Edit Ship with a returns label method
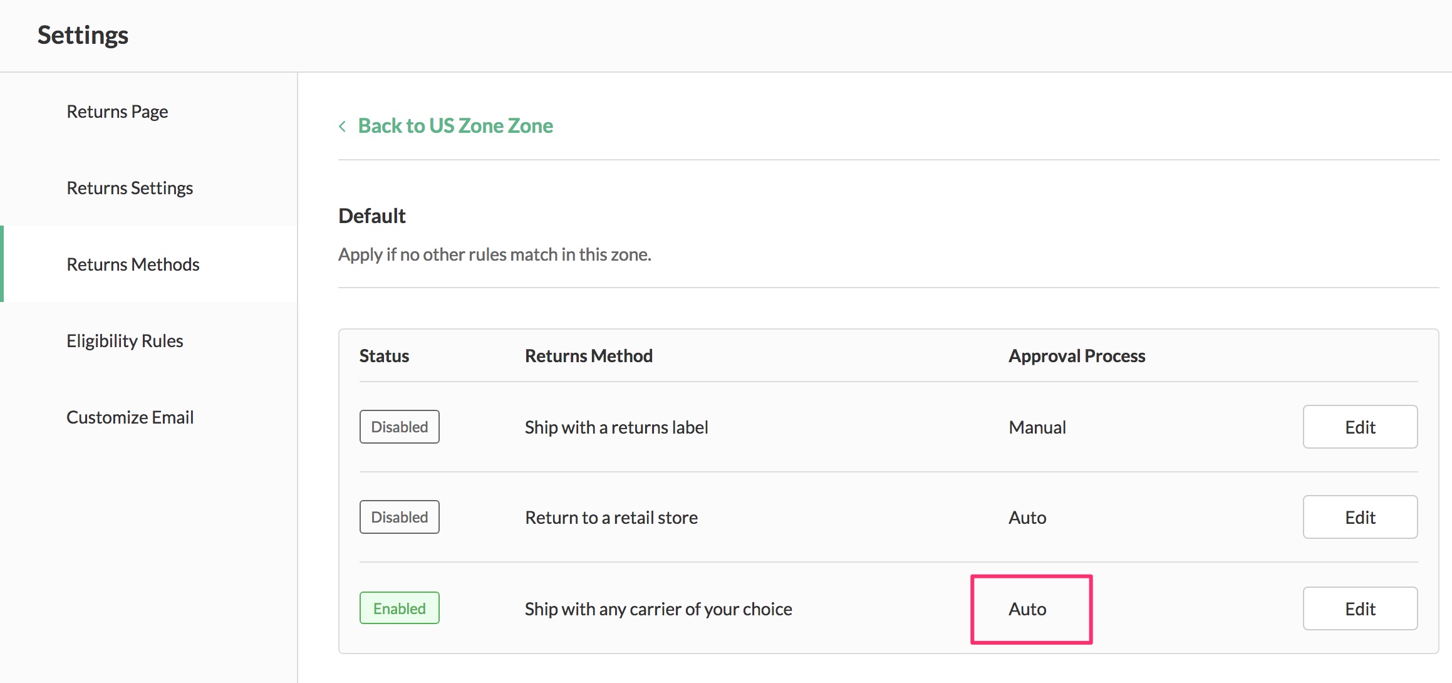This screenshot has height=683, width=1452. click(1359, 427)
